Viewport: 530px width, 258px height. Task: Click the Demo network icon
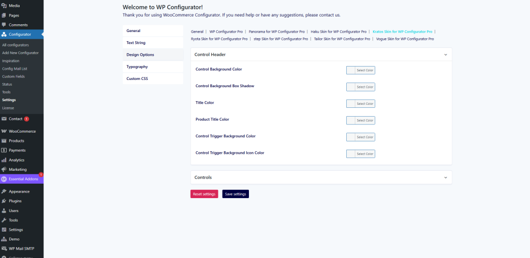coord(4,239)
